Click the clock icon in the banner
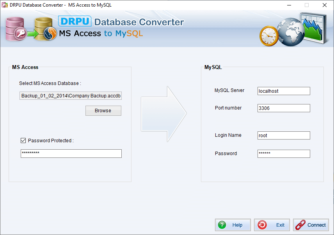This screenshot has width=334, height=235. [269, 36]
